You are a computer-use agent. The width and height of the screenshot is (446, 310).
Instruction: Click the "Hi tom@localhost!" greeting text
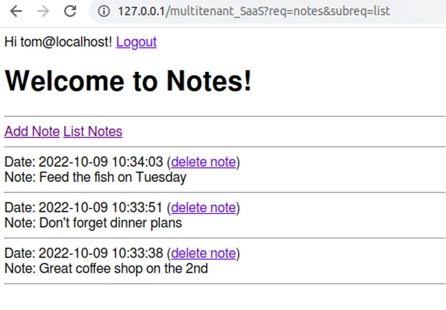pos(59,42)
